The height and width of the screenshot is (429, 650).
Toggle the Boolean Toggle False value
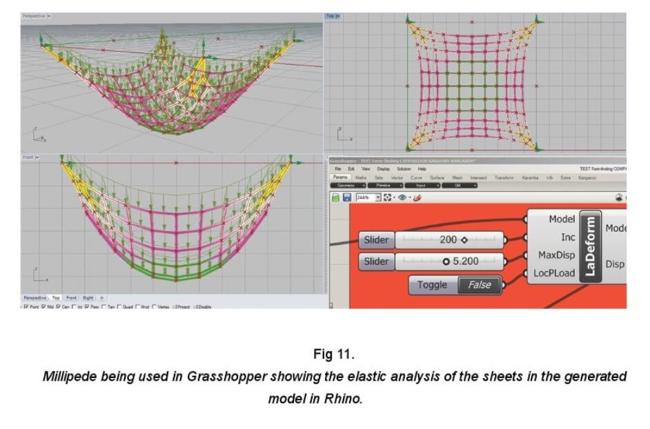click(x=479, y=285)
